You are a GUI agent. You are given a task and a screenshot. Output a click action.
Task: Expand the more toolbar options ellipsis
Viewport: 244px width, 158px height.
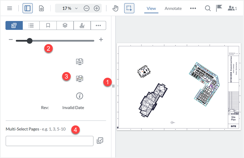pyautogui.click(x=193, y=8)
